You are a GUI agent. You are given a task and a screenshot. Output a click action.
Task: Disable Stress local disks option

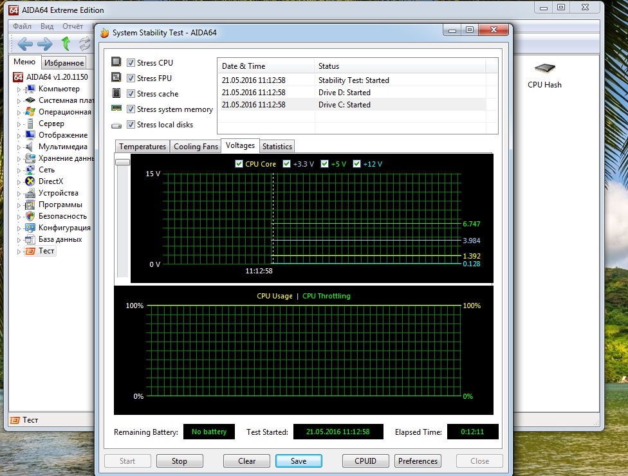pos(131,125)
